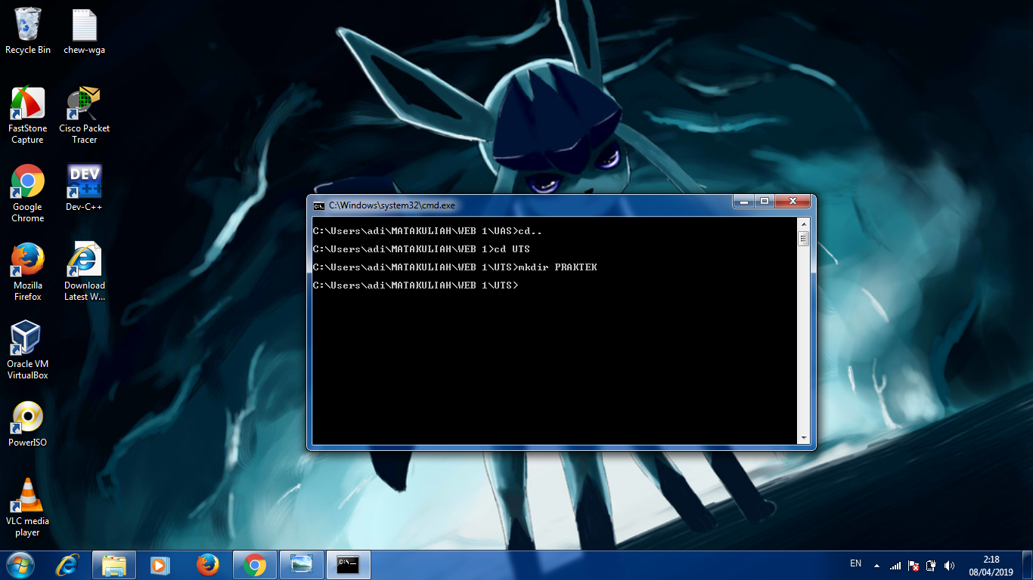Select VLC media player desktop shortcut

pyautogui.click(x=28, y=507)
